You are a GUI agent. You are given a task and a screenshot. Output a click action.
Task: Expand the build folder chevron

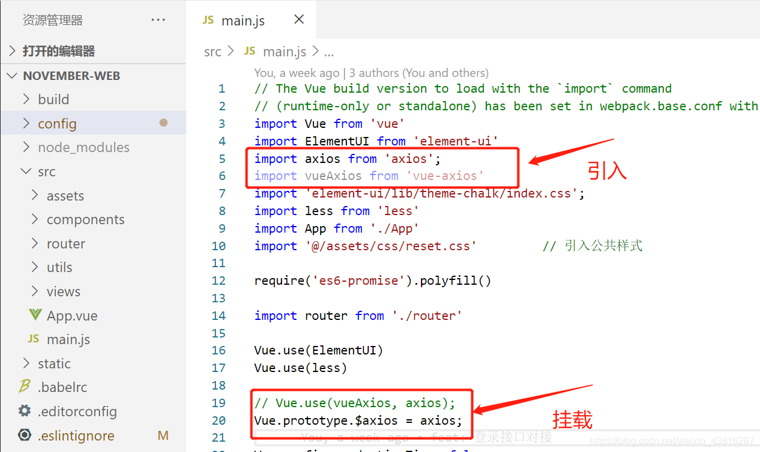coord(26,99)
